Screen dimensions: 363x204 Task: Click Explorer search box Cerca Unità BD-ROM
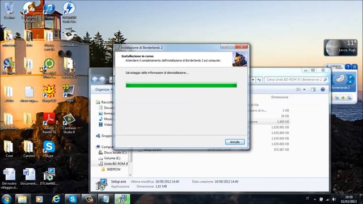click(296, 79)
